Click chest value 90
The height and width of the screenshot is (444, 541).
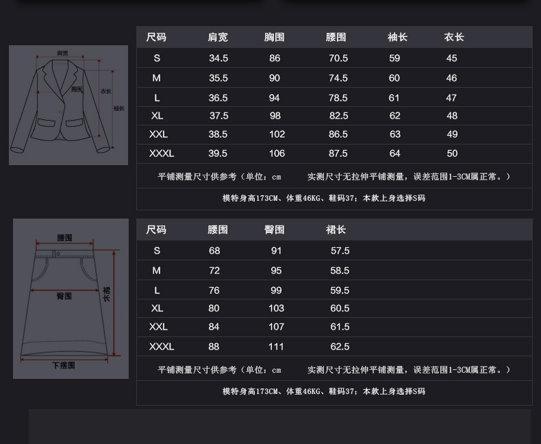275,78
